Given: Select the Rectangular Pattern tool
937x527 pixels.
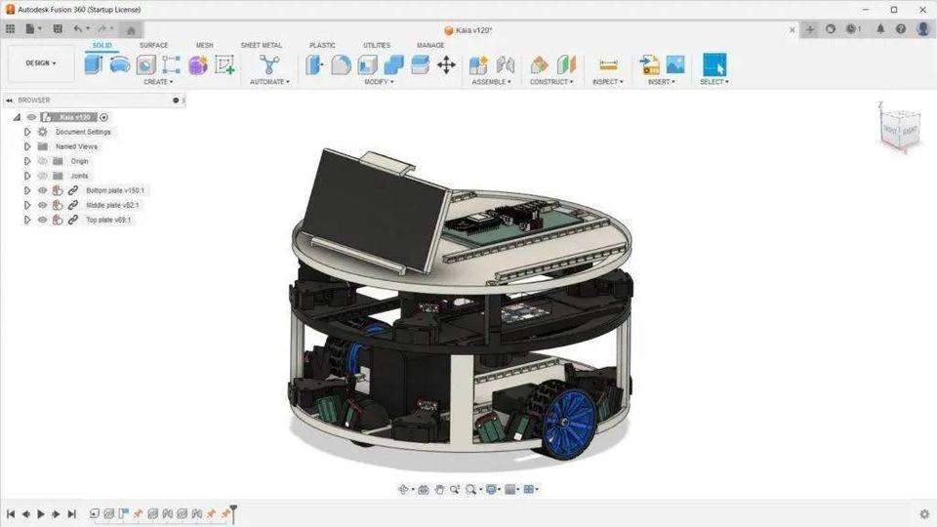Looking at the screenshot, I should coord(172,64).
